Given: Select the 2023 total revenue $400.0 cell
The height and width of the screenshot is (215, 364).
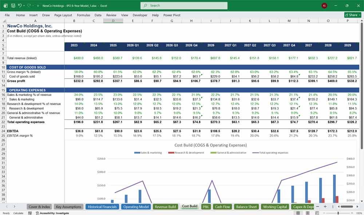Looking at the screenshot, I should [74, 58].
